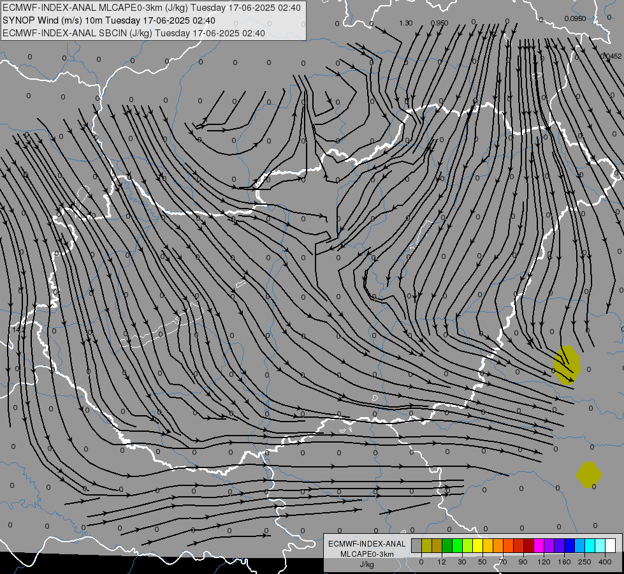The width and height of the screenshot is (624, 574).
Task: Click the legend tick label 120
Action: [x=544, y=562]
